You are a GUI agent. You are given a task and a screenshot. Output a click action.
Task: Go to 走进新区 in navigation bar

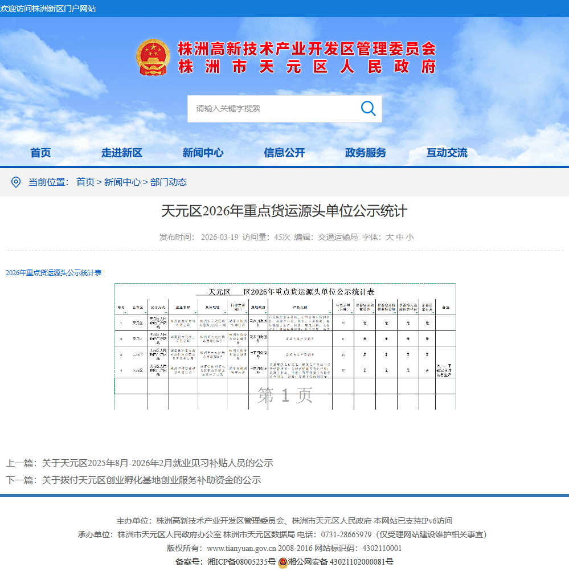point(122,153)
